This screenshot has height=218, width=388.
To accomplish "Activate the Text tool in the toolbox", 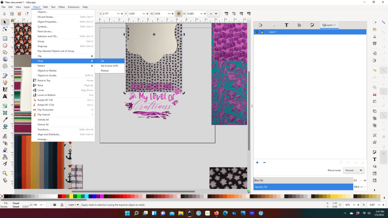I will (5, 97).
